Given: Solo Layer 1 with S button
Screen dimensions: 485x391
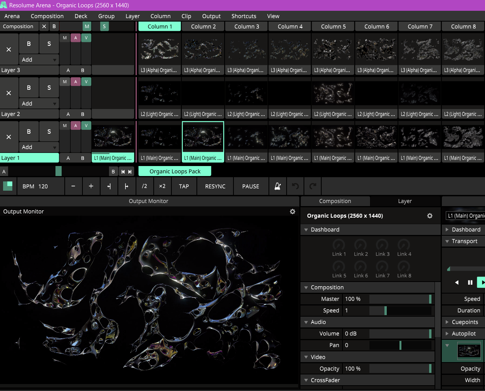Looking at the screenshot, I should pos(49,131).
